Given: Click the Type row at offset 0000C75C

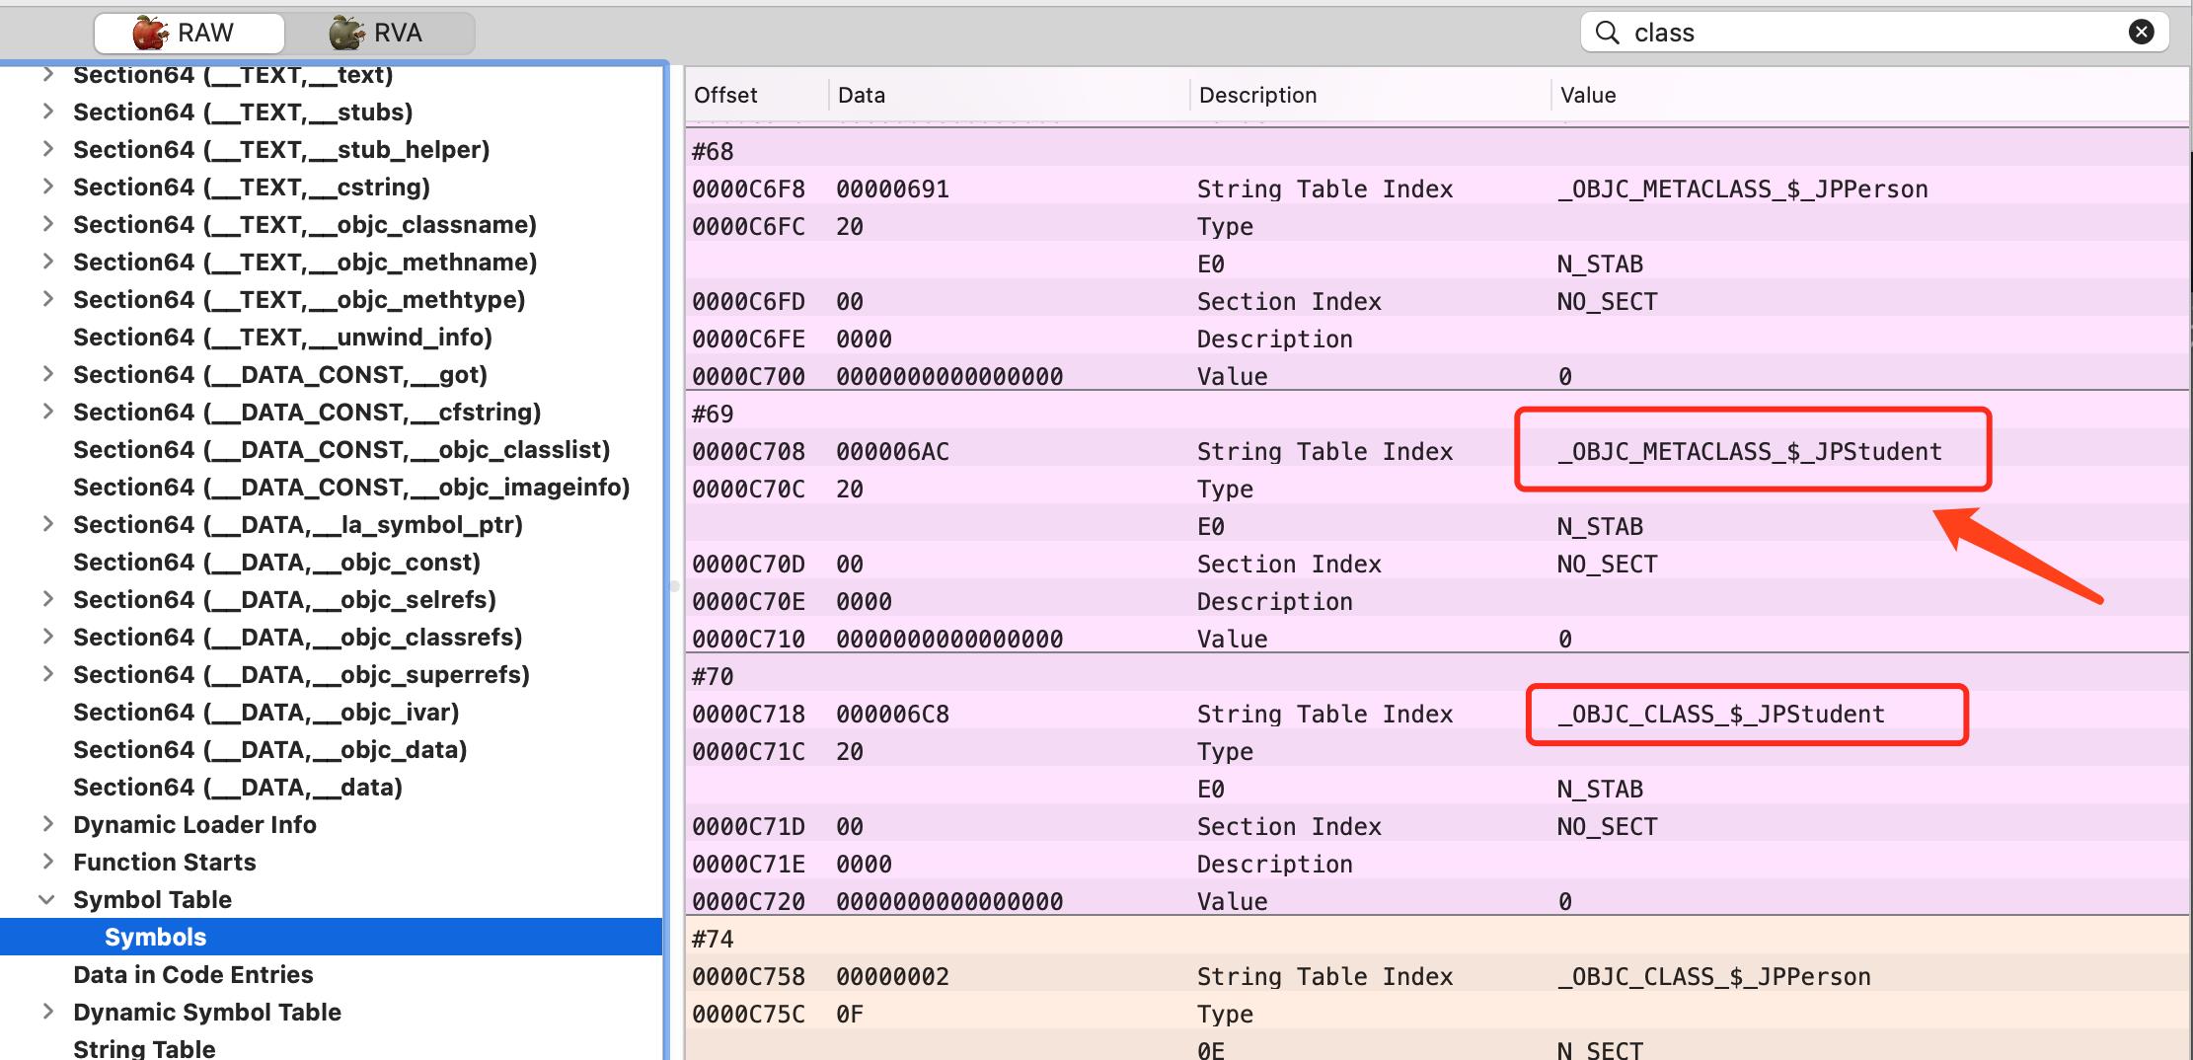Looking at the screenshot, I should (x=1437, y=1014).
